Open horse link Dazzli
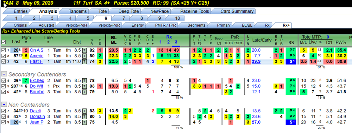This screenshot has width=352, height=133. pos(36,111)
